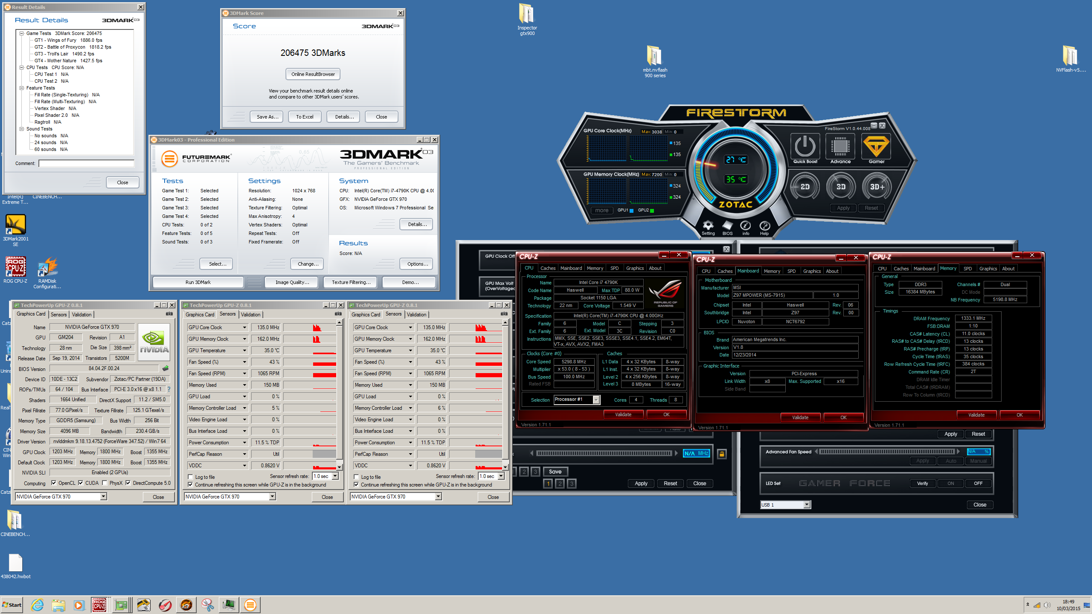1092x614 pixels.
Task: Click profile slot 1 next to Save button
Action: pyautogui.click(x=548, y=484)
